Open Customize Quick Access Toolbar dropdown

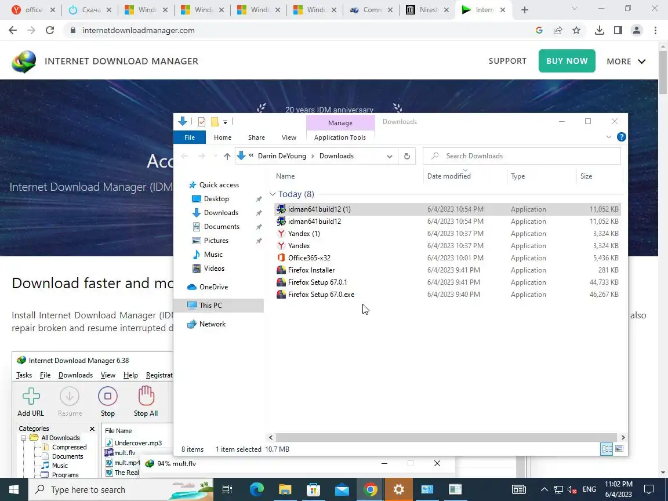coord(226,122)
